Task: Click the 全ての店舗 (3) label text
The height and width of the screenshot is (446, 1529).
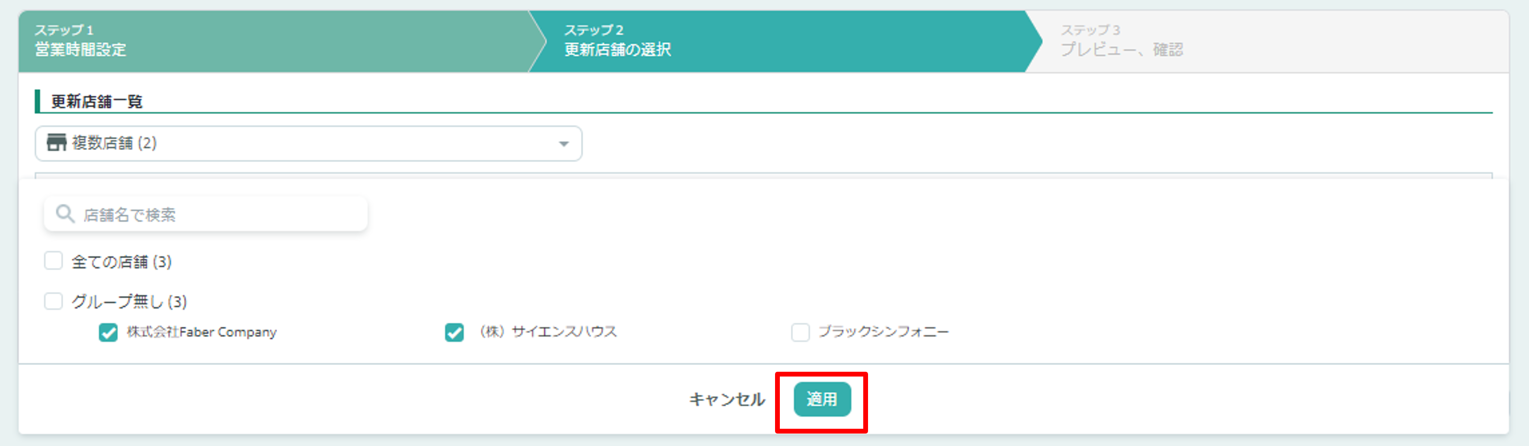Action: pyautogui.click(x=122, y=262)
